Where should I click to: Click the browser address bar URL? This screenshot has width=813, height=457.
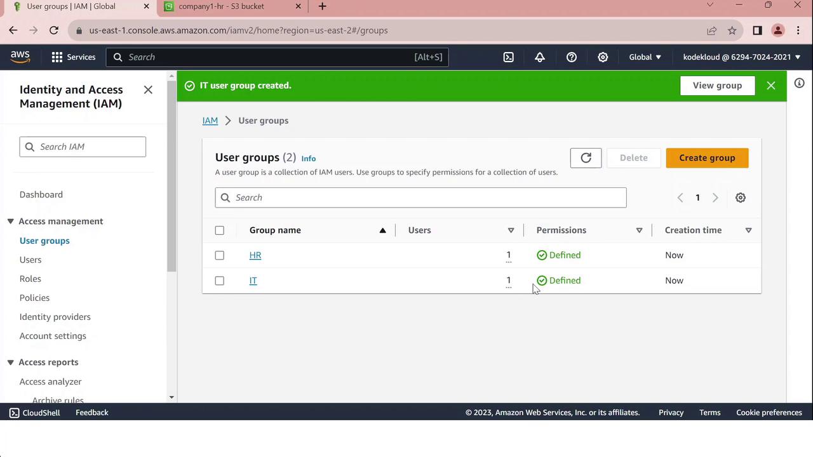238,30
